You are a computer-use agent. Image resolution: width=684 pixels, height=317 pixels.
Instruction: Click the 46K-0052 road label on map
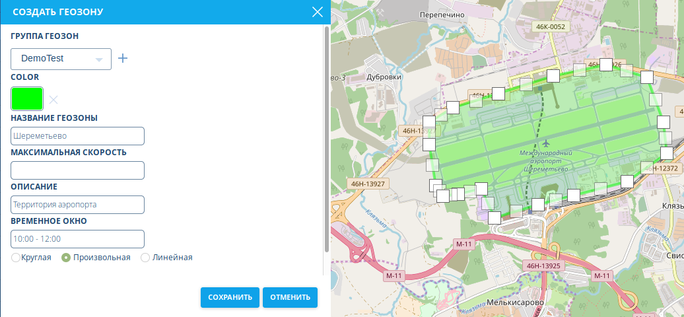pos(551,27)
